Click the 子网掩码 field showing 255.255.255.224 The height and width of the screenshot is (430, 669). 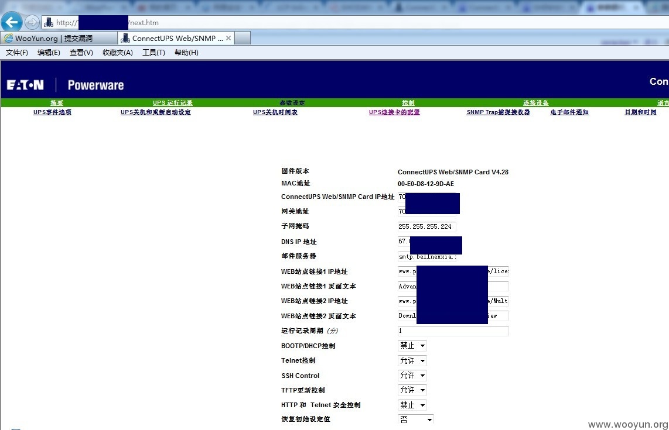click(426, 227)
